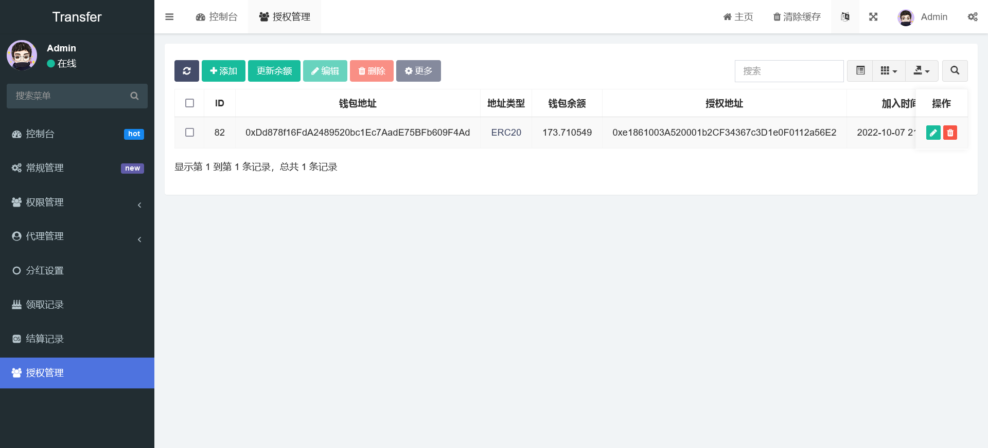Switch to the 控制台 tab

(x=217, y=17)
